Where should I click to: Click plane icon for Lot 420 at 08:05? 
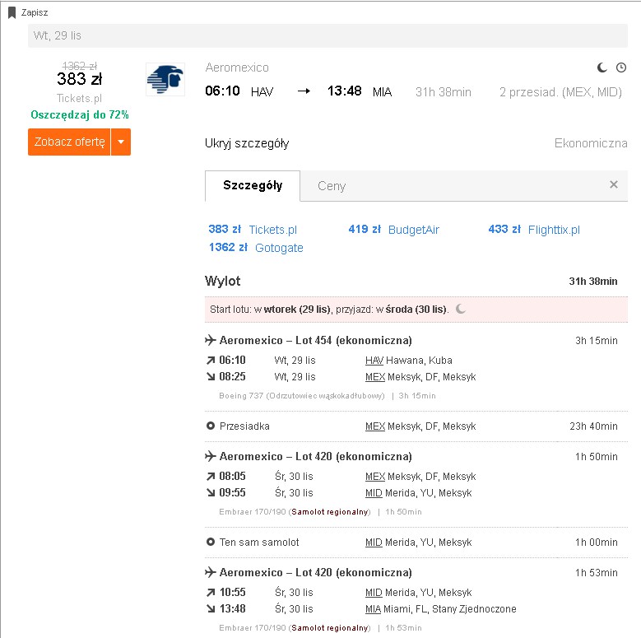210,456
